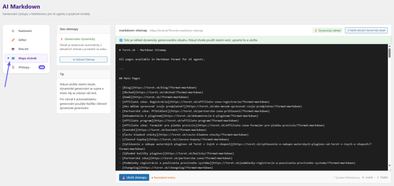The width and height of the screenshot is (394, 186).
Task: Click the editor scrollbar down arrow
Action: click(389, 166)
